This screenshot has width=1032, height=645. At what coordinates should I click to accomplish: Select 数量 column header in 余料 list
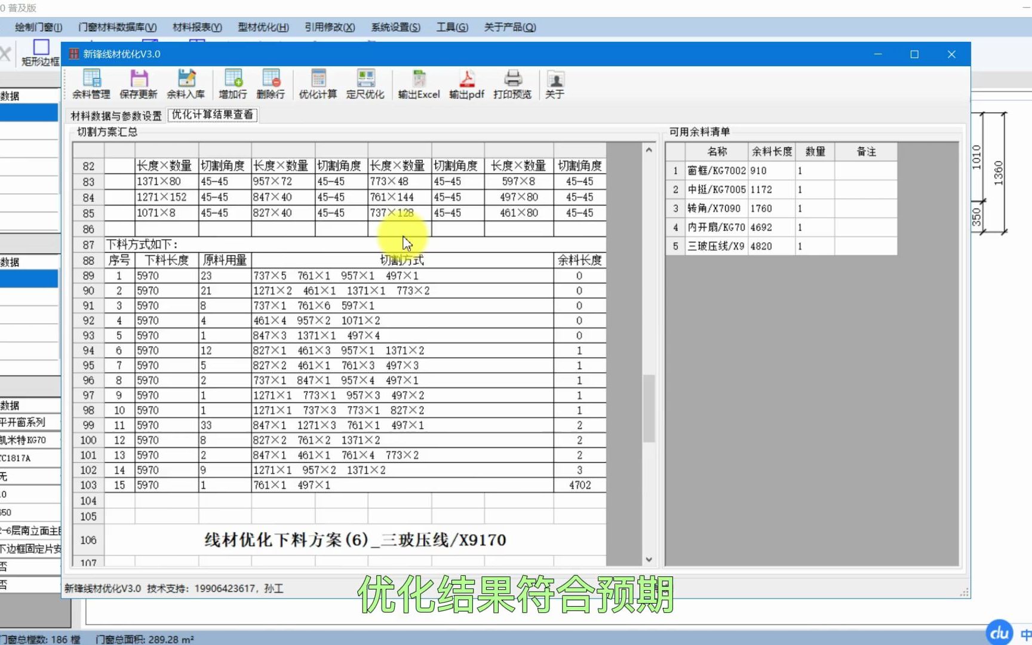815,152
